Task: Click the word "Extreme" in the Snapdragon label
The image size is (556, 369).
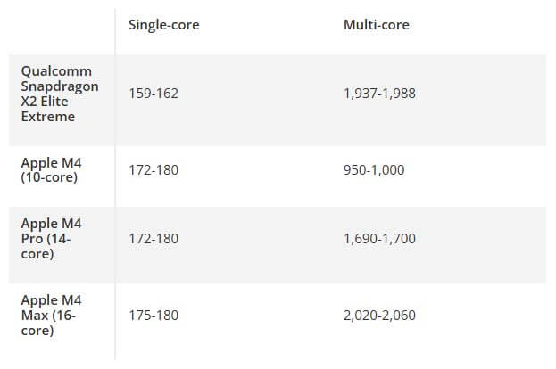Action: point(50,117)
